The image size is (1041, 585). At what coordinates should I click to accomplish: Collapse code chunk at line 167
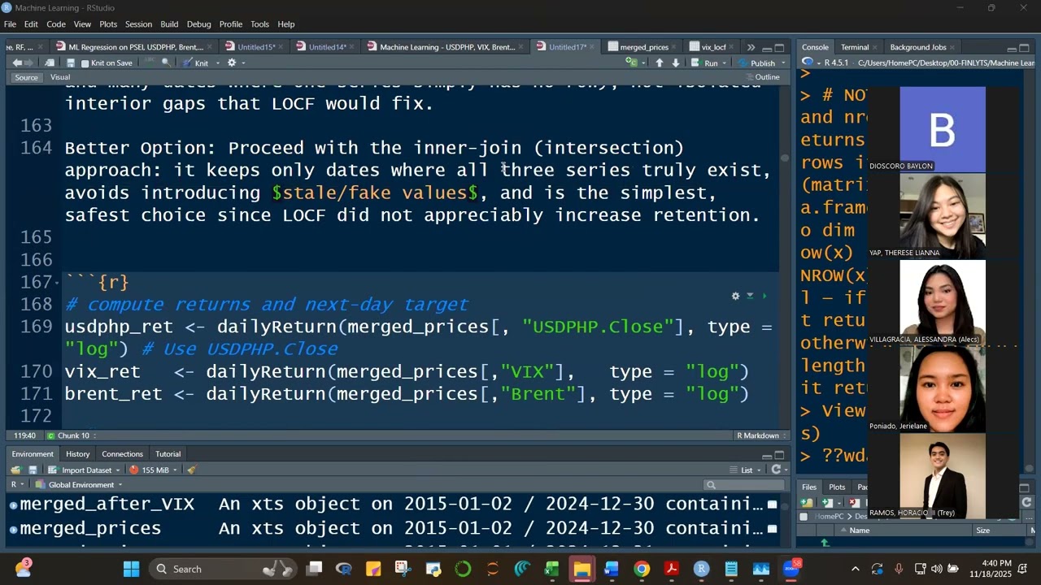[x=56, y=283]
